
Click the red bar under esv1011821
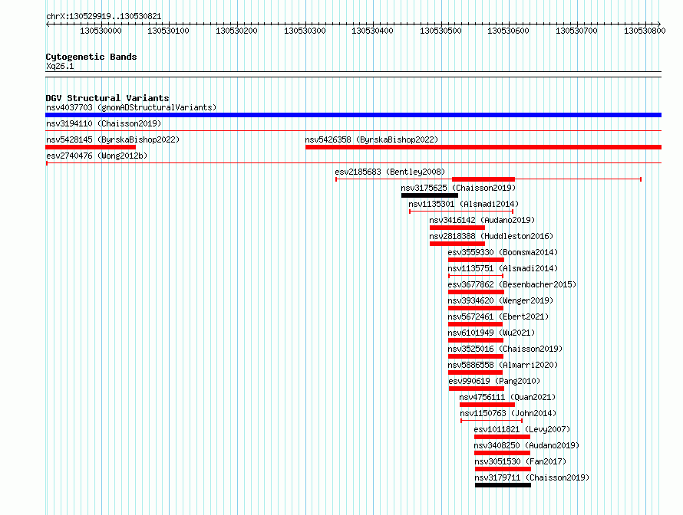(502, 437)
